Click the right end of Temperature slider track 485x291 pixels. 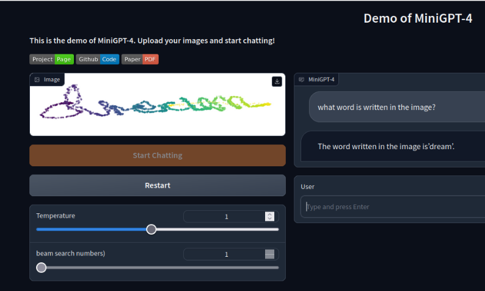[277, 229]
